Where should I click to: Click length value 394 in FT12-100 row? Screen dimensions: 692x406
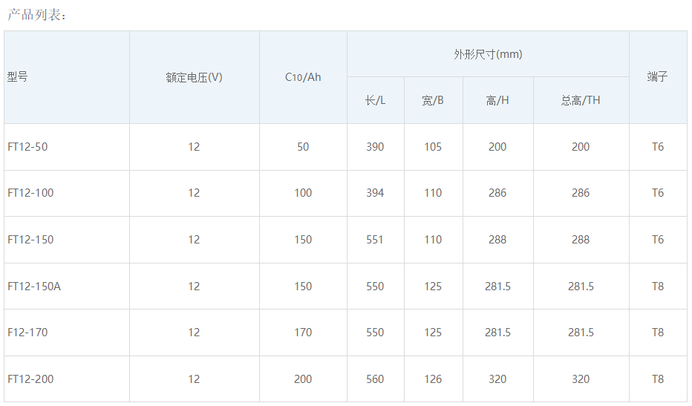tap(375, 193)
